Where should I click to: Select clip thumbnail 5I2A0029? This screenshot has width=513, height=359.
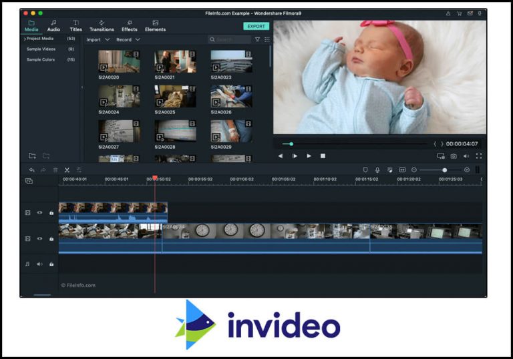coord(232,131)
